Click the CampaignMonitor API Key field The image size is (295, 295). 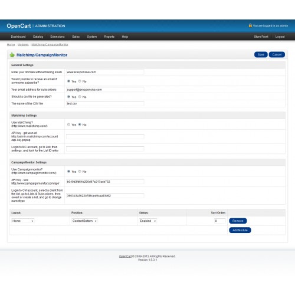coord(105,182)
